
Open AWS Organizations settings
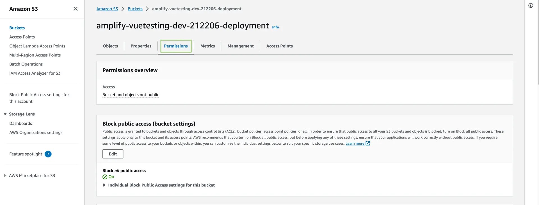tap(36, 133)
